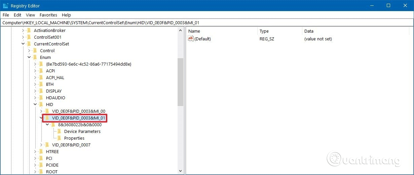
Task: Select the PCI folder icon
Action: [x=41, y=158]
